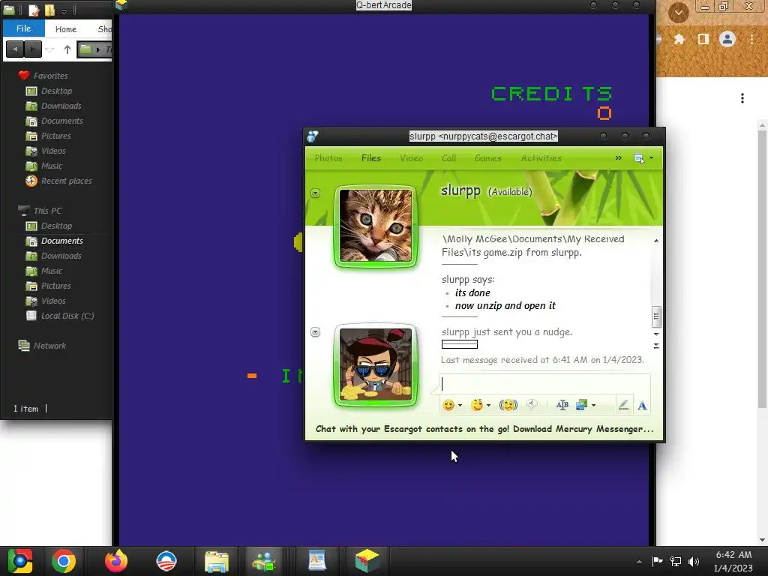This screenshot has height=576, width=768.
Task: Send a nudge with the shaking face icon
Action: (508, 405)
